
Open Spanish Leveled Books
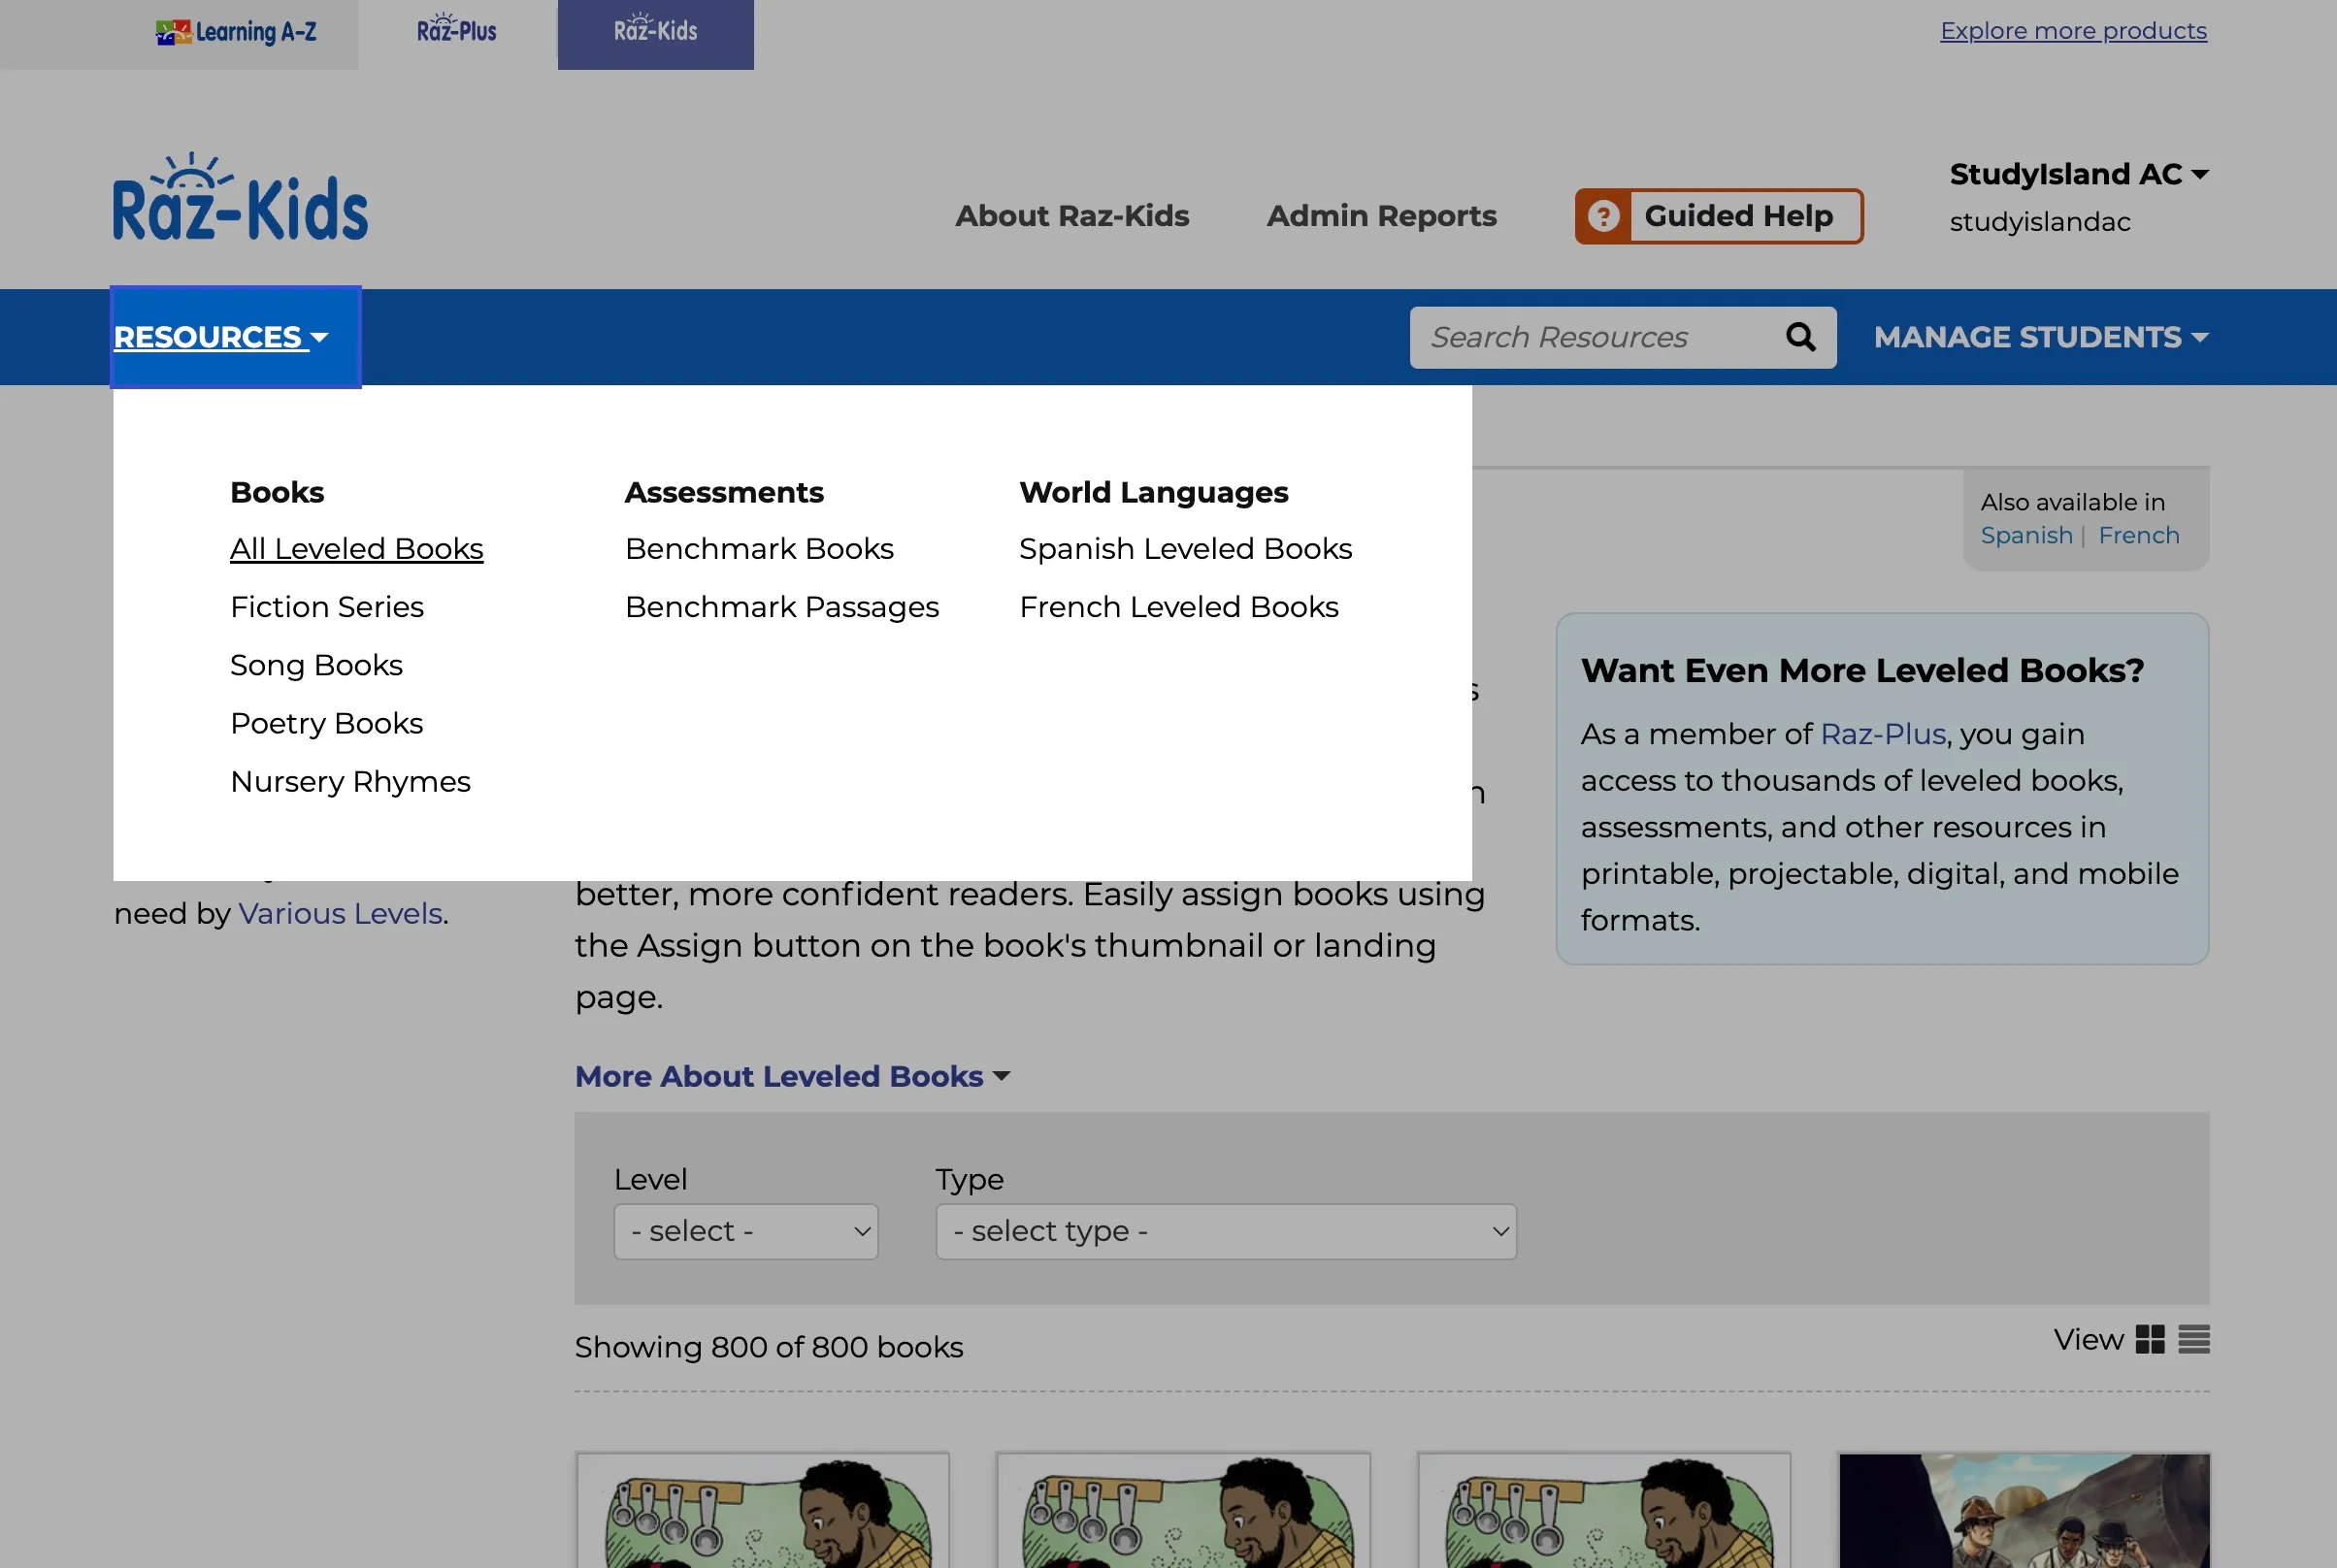pyautogui.click(x=1185, y=549)
